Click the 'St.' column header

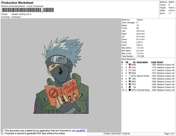point(134,62)
